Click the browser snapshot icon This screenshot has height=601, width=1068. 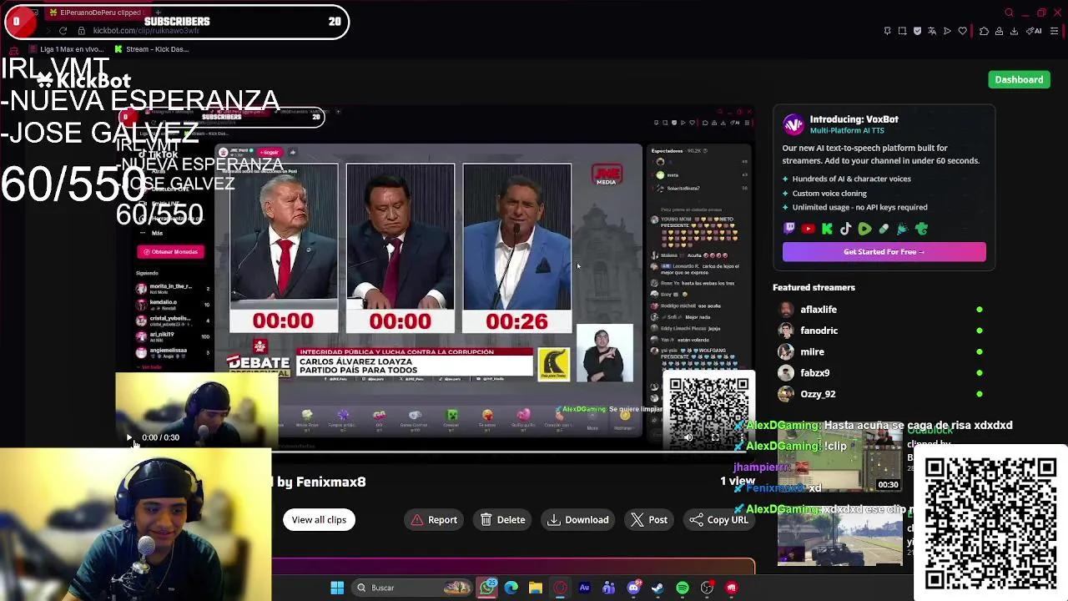click(902, 31)
